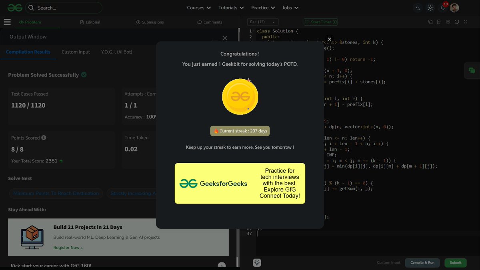Open the editor settings gear
The width and height of the screenshot is (480, 270).
(x=448, y=22)
